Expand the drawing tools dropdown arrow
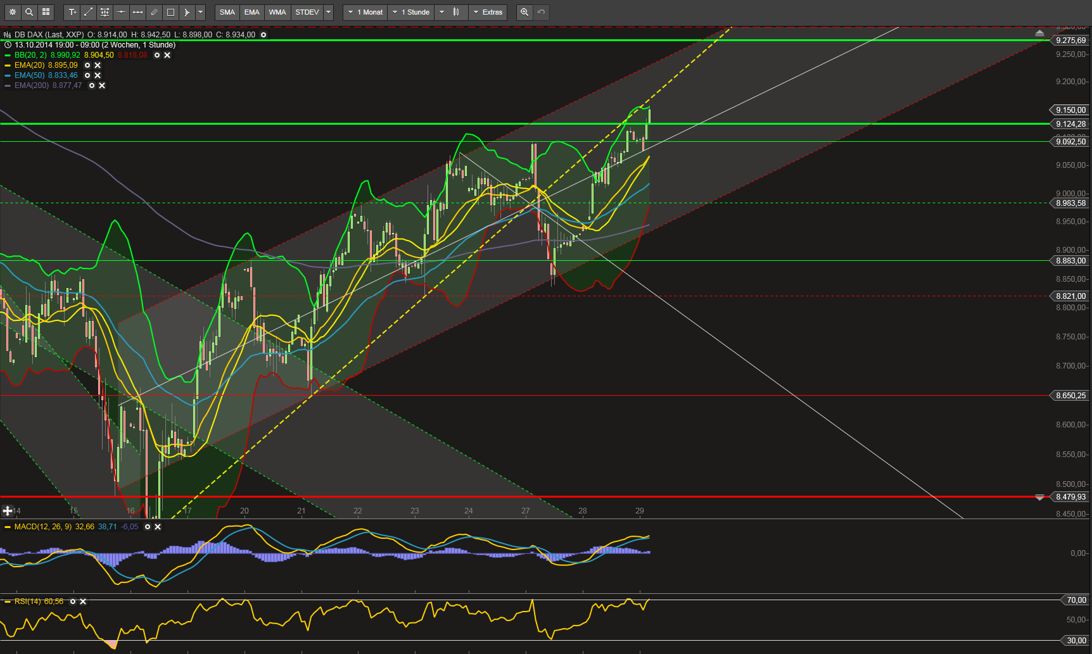Viewport: 1092px width, 654px height. [201, 12]
